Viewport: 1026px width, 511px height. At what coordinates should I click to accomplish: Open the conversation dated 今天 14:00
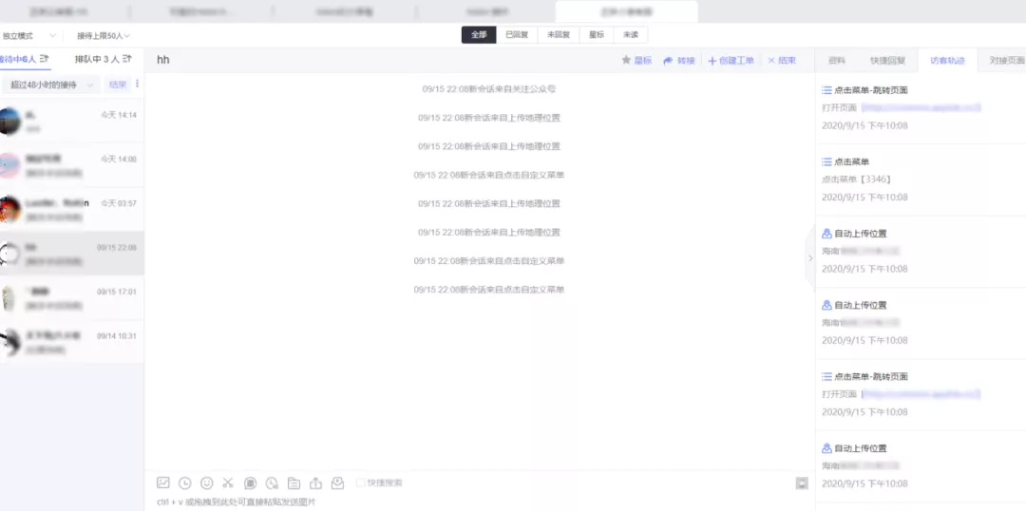tap(72, 165)
